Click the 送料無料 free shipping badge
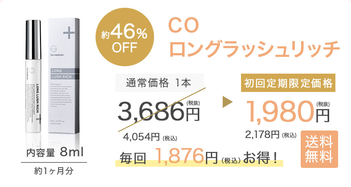Viewport: 351px width, 187px height. [319, 149]
